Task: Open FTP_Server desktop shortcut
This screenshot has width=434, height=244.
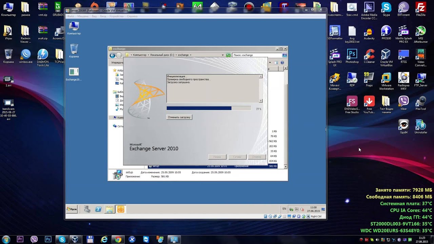Action: [x=421, y=79]
